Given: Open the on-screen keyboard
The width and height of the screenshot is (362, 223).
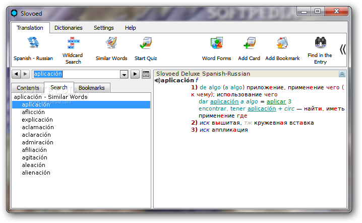Looking at the screenshot, I should click(x=146, y=74).
